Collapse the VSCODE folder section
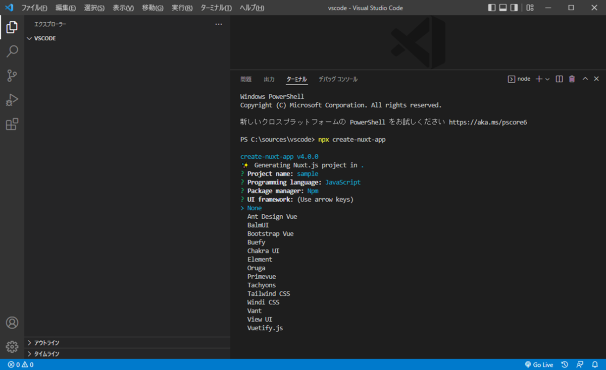 pyautogui.click(x=127, y=38)
